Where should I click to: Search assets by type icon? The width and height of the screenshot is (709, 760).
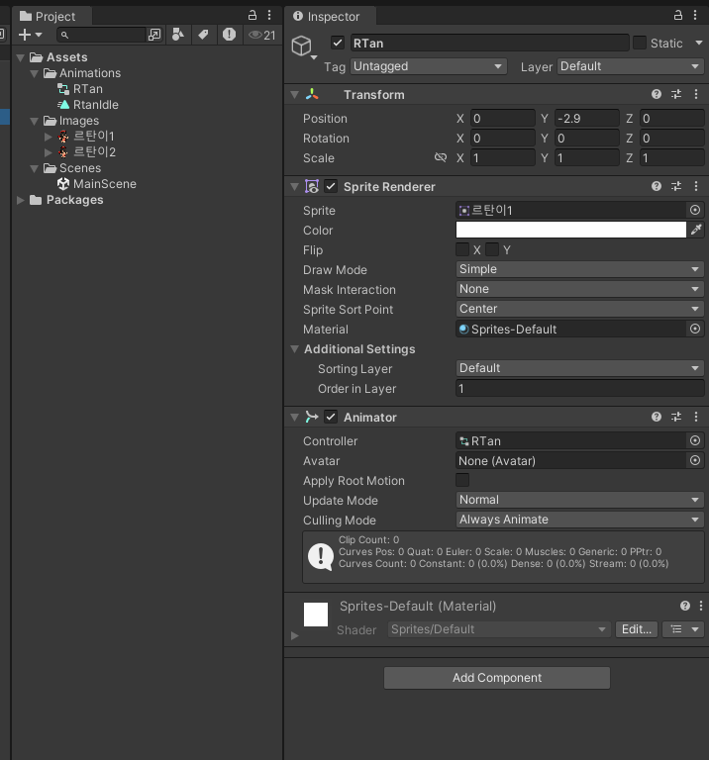178,35
